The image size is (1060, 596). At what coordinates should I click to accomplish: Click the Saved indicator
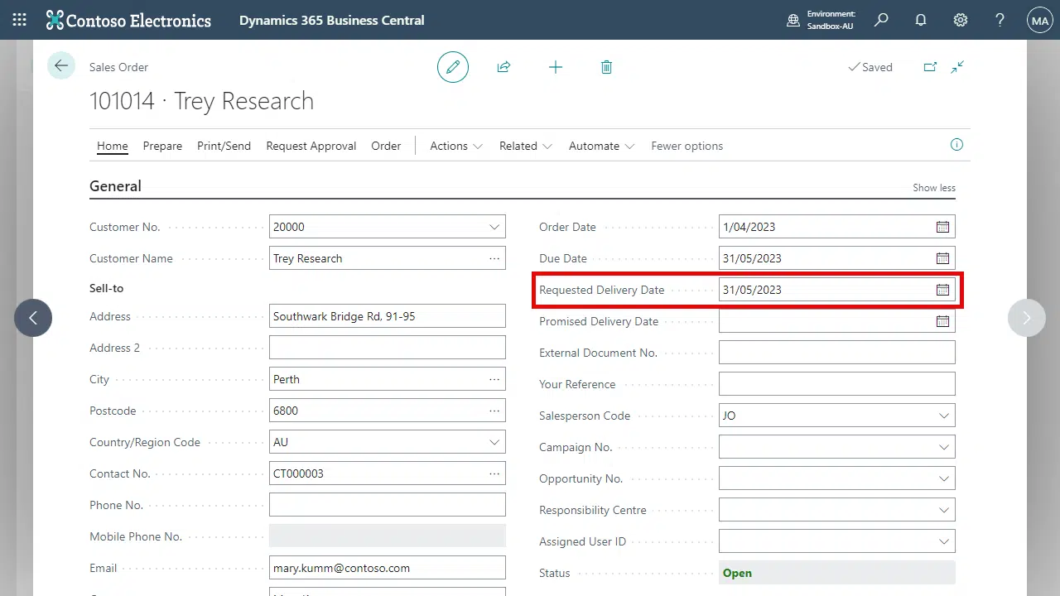(870, 67)
